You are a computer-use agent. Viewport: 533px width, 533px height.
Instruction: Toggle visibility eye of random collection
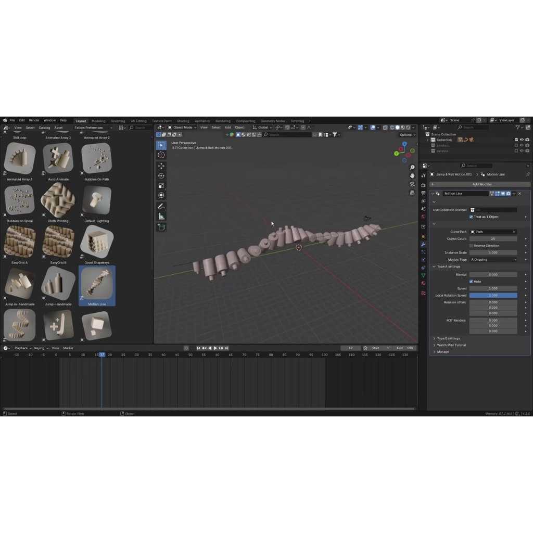522,151
